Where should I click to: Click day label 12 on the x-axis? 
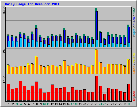(52, 104)
